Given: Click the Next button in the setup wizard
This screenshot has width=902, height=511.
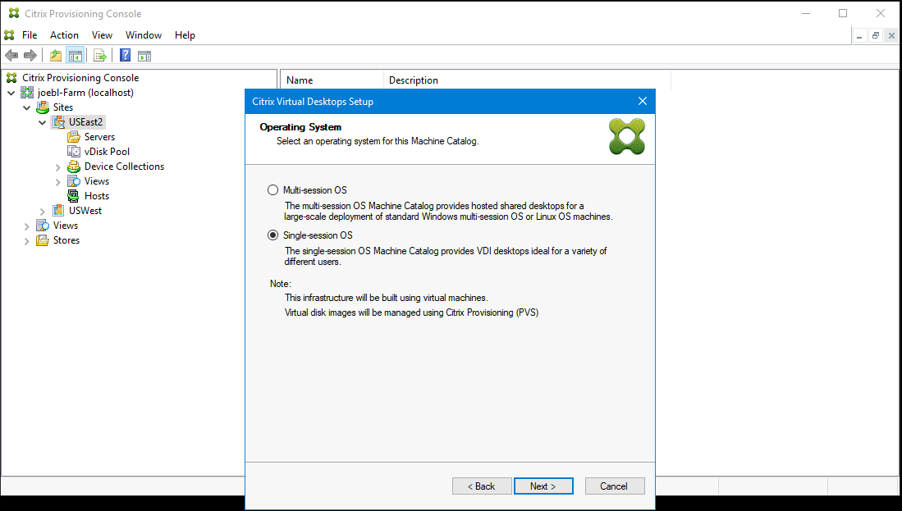Looking at the screenshot, I should 543,486.
